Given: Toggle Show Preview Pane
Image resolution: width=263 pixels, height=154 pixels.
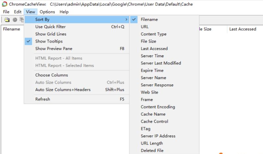Looking at the screenshot, I should click(77, 49).
